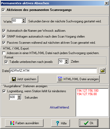Increase the 600 Sekunden spinner value
This screenshot has height=129, width=110.
tap(19, 96)
